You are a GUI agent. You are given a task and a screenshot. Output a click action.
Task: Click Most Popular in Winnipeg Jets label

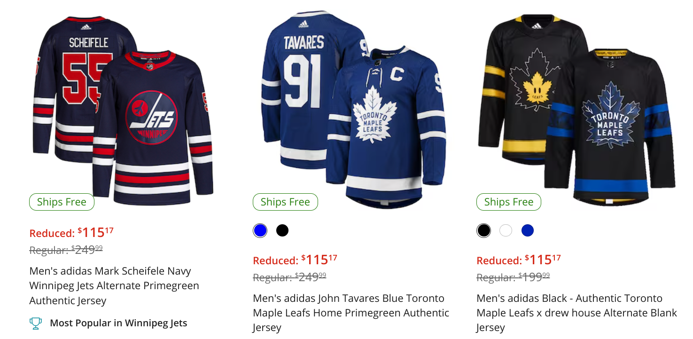point(118,323)
